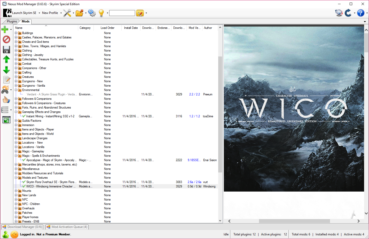
Task: Toggle the checkmark for Instant Mining mod
Action: tap(24, 116)
